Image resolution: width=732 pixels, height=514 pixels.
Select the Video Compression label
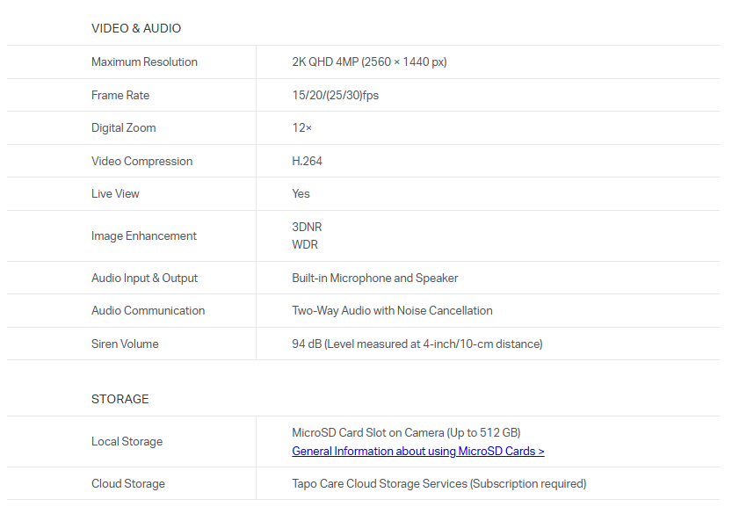point(141,161)
